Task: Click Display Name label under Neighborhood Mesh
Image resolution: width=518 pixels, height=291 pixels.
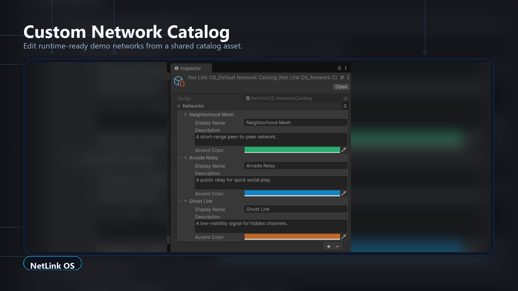Action: (x=210, y=123)
